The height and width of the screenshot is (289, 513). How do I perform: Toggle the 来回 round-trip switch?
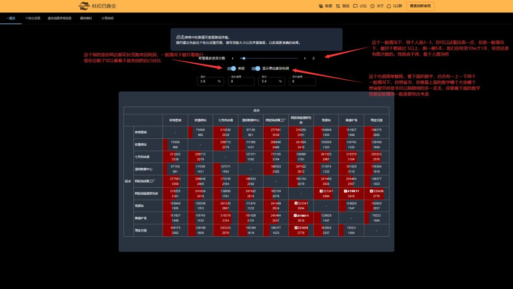point(231,68)
